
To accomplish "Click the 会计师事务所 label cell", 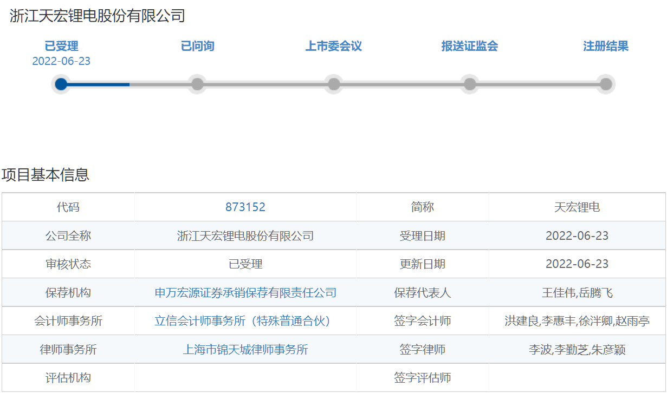I will (x=68, y=321).
